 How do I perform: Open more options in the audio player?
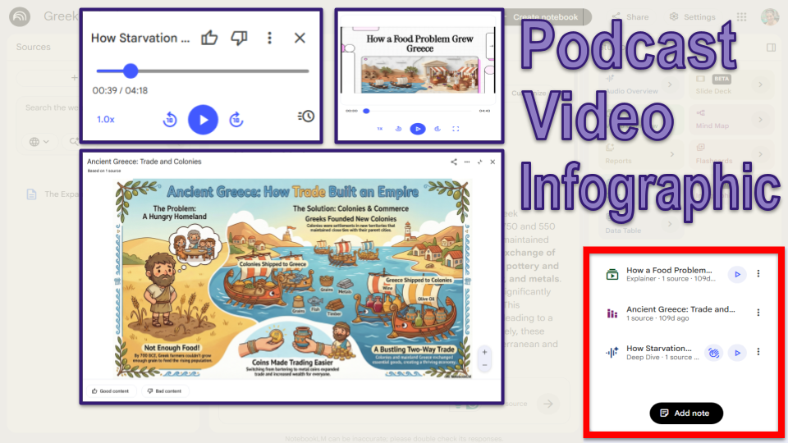tap(269, 38)
